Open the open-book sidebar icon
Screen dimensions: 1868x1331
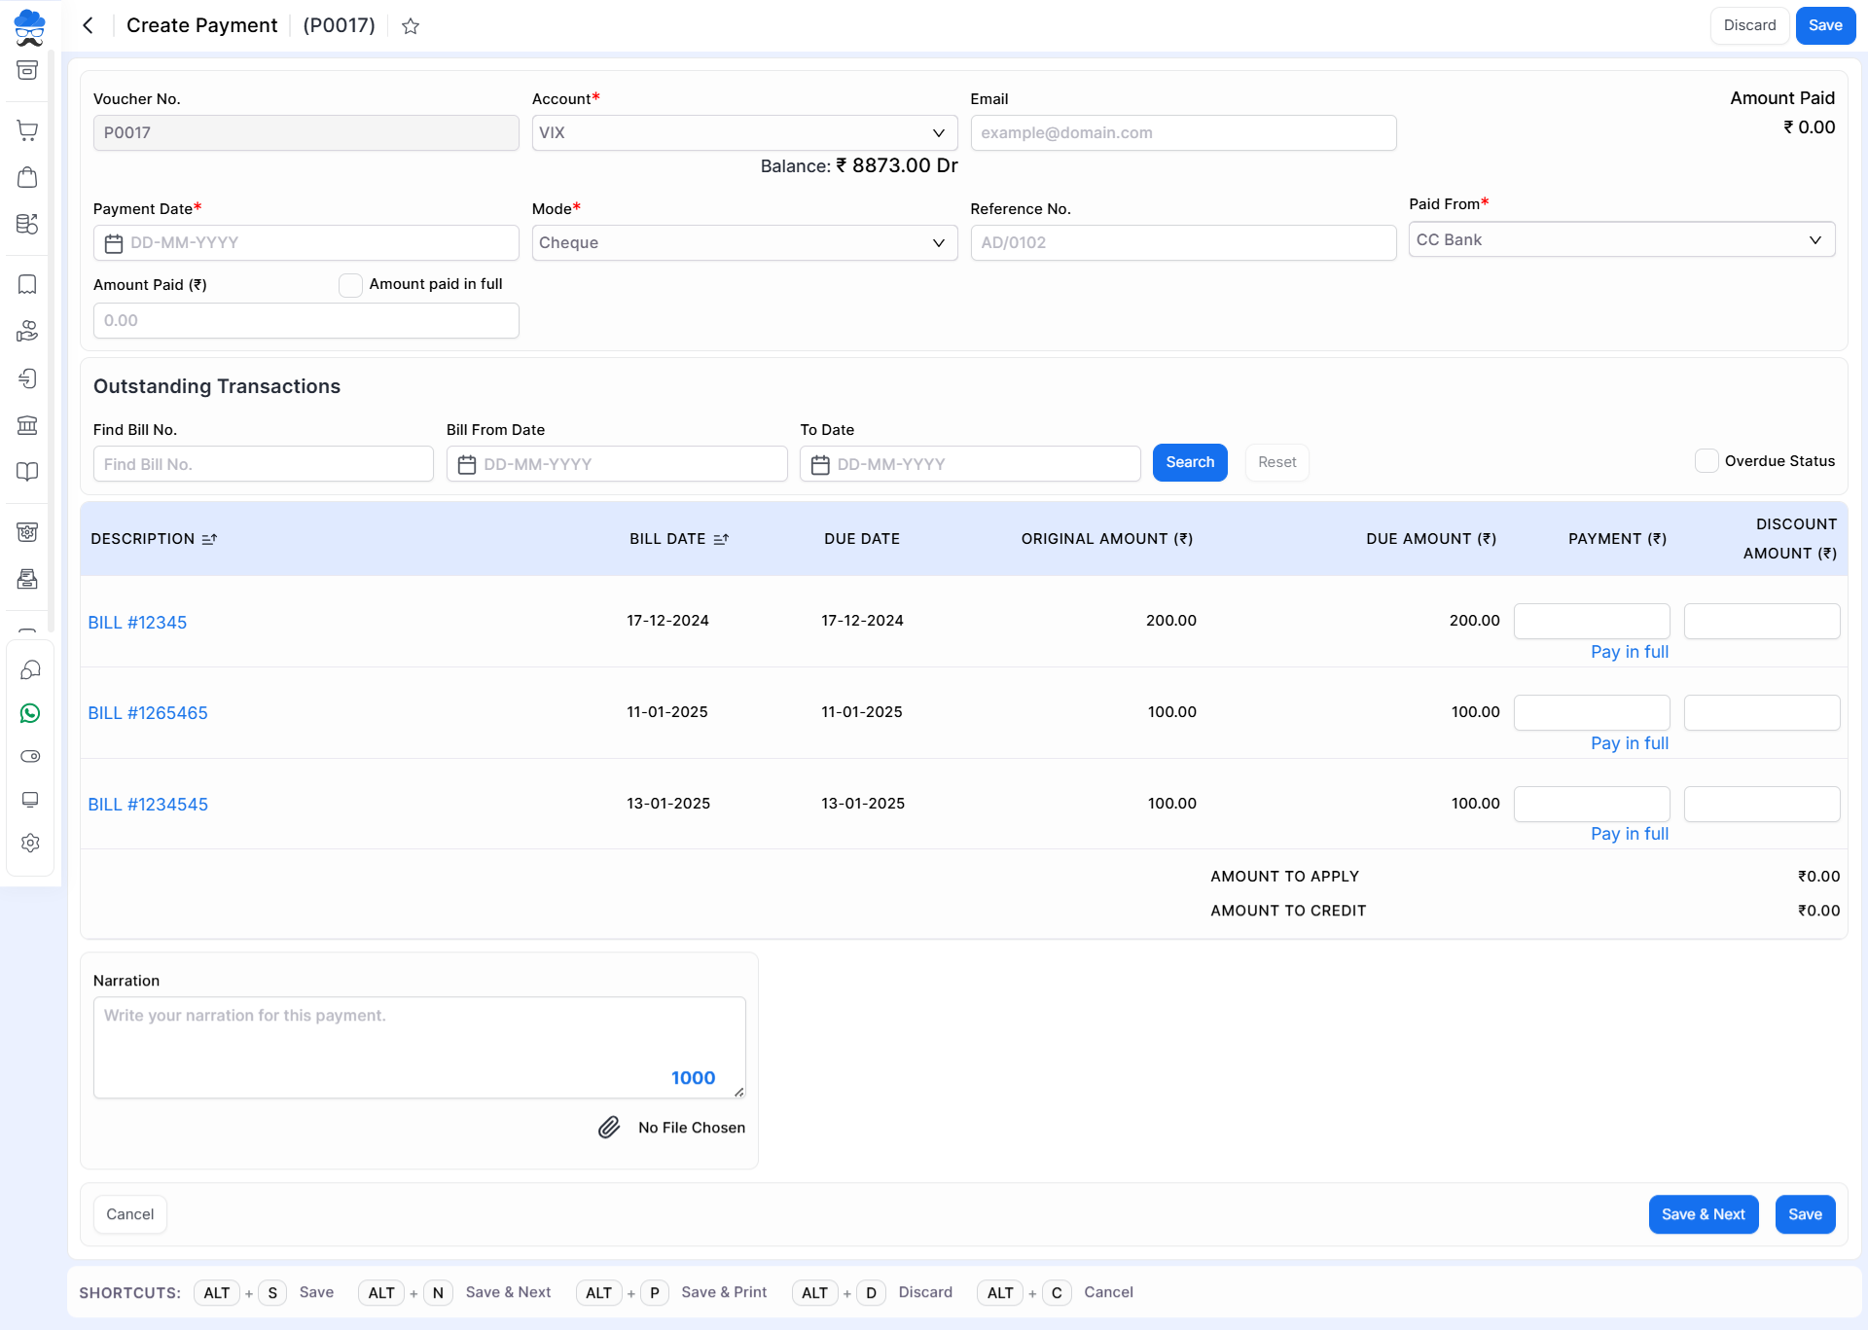pos(27,471)
